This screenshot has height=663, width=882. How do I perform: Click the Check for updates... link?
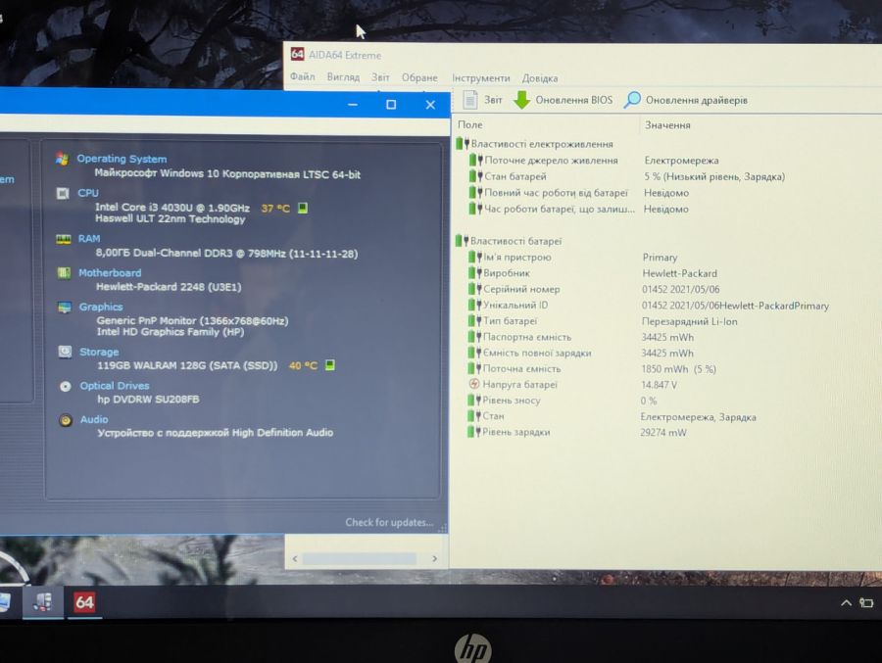tap(389, 522)
